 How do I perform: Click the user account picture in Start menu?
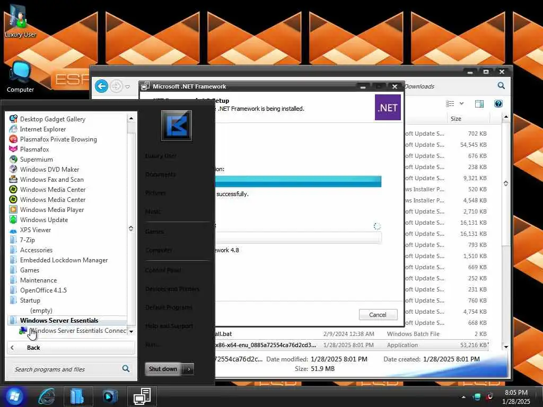point(176,125)
